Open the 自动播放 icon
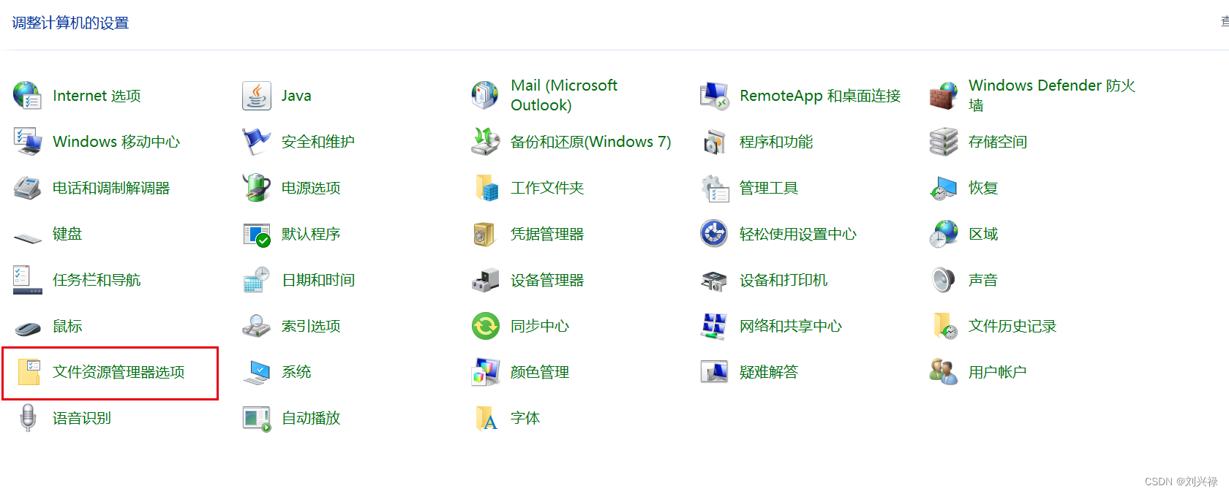 point(257,418)
